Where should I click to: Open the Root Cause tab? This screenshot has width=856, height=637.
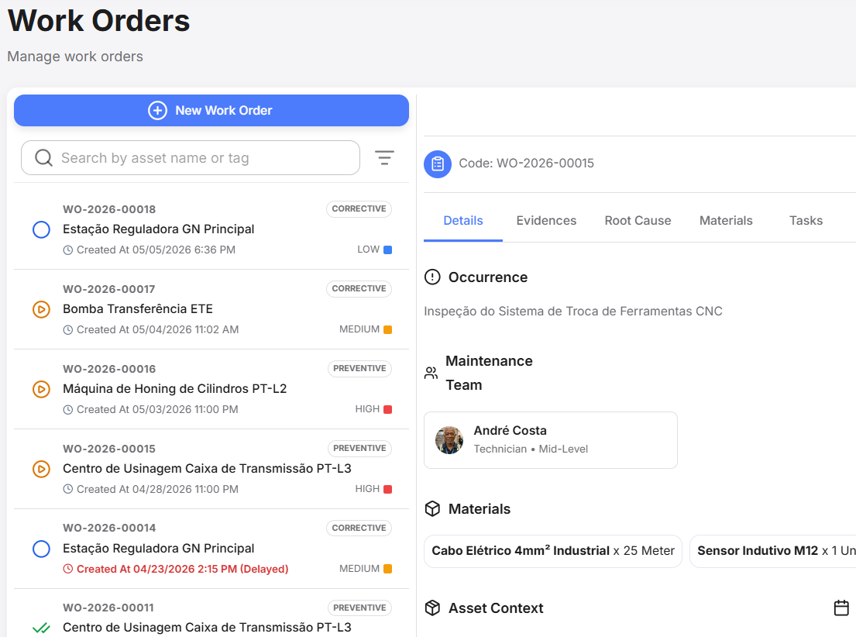(x=638, y=221)
